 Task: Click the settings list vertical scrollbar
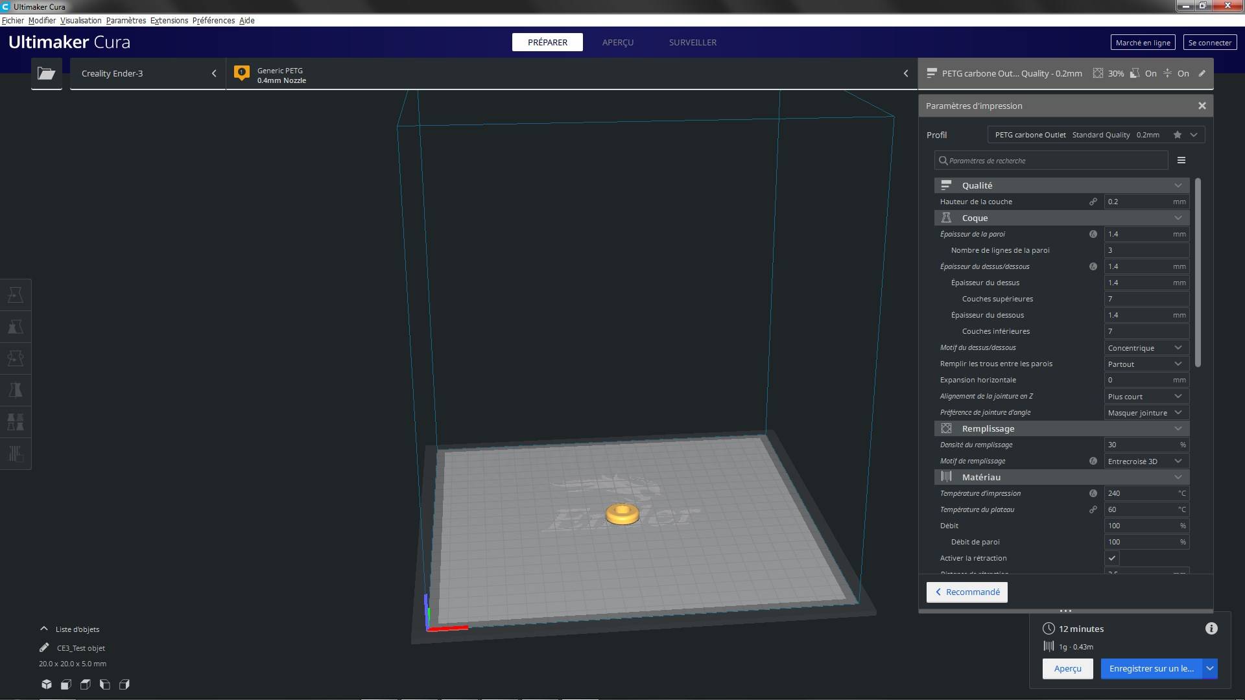pyautogui.click(x=1198, y=272)
